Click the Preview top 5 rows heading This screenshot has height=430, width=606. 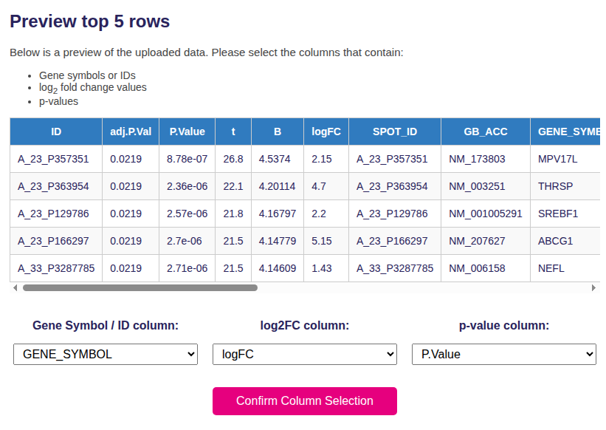pos(89,21)
